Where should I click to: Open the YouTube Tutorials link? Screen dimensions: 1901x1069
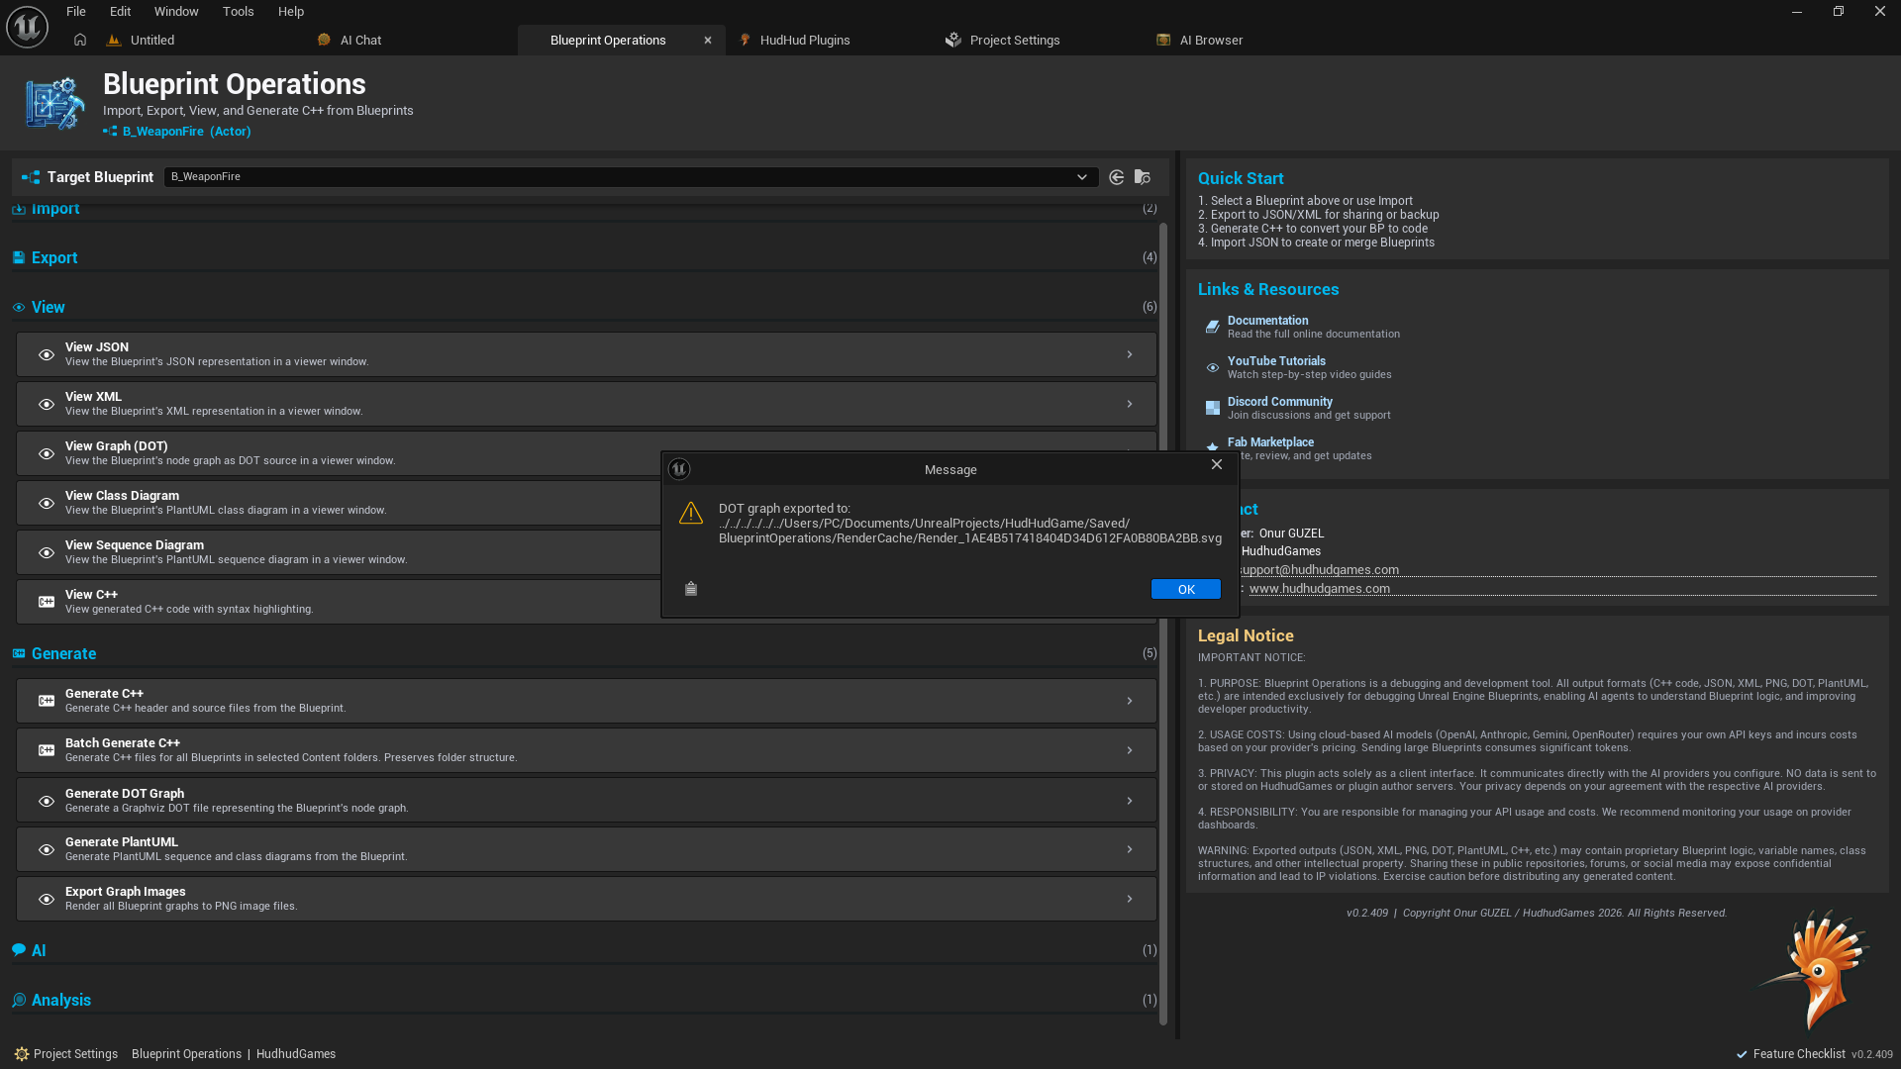click(x=1276, y=361)
